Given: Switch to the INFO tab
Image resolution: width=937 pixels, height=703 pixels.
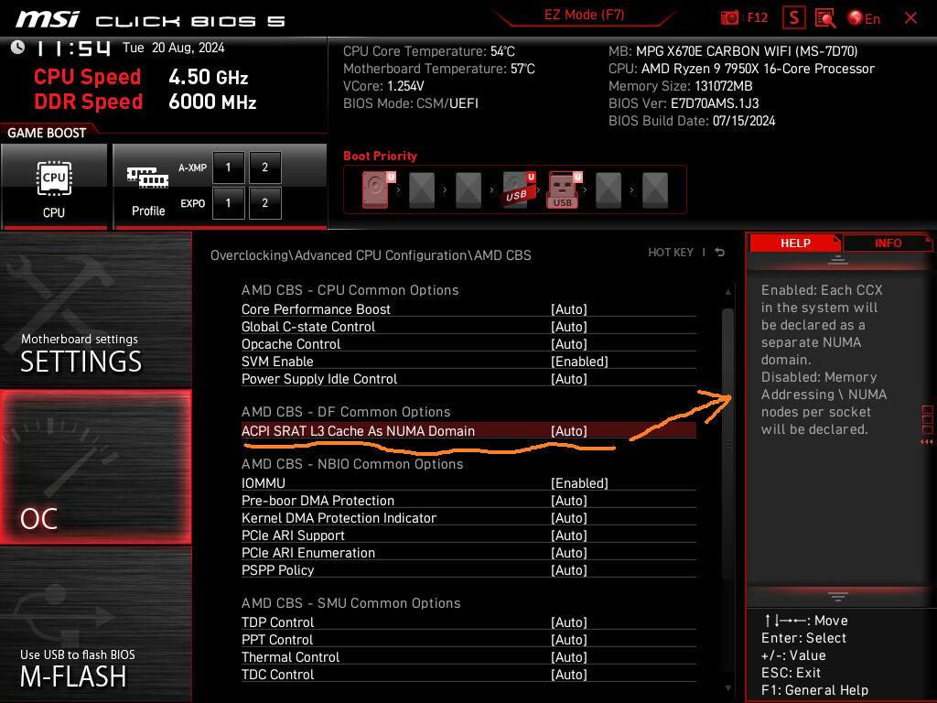Looking at the screenshot, I should pyautogui.click(x=888, y=243).
